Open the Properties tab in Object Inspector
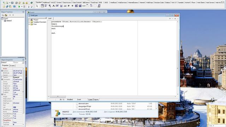The image size is (226, 127). pyautogui.click(x=5, y=66)
